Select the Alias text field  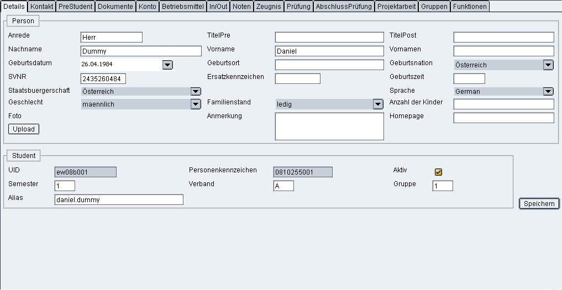pyautogui.click(x=118, y=200)
